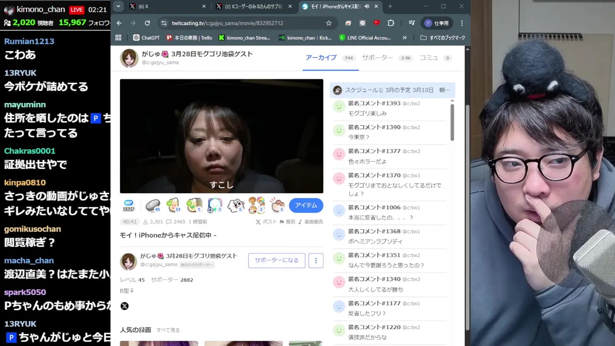
Task: Report the stream with 報告 flag
Action: click(x=288, y=222)
